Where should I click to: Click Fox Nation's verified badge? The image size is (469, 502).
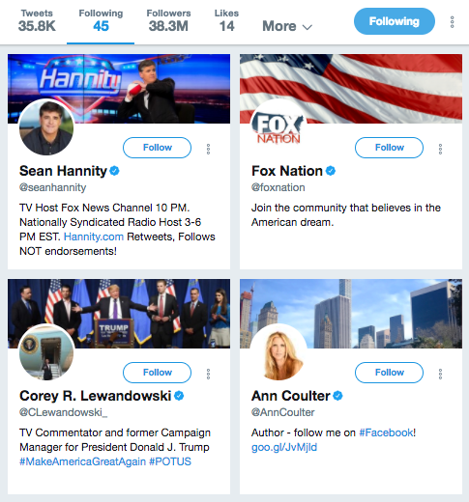tap(331, 171)
